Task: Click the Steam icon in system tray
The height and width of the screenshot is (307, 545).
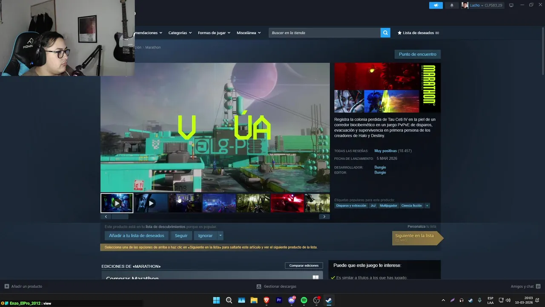Action: point(470,300)
